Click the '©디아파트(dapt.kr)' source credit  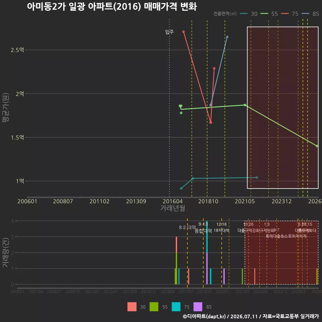204,316
